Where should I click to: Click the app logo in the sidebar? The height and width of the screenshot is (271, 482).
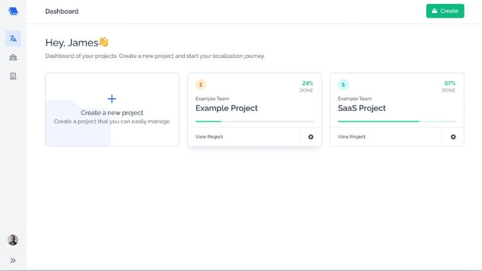13,11
